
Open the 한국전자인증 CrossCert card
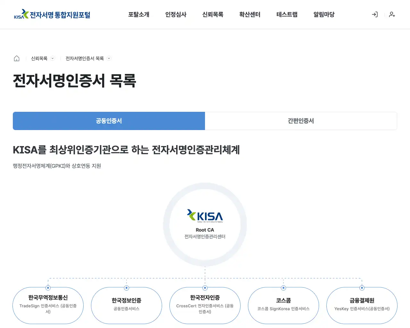205,306
